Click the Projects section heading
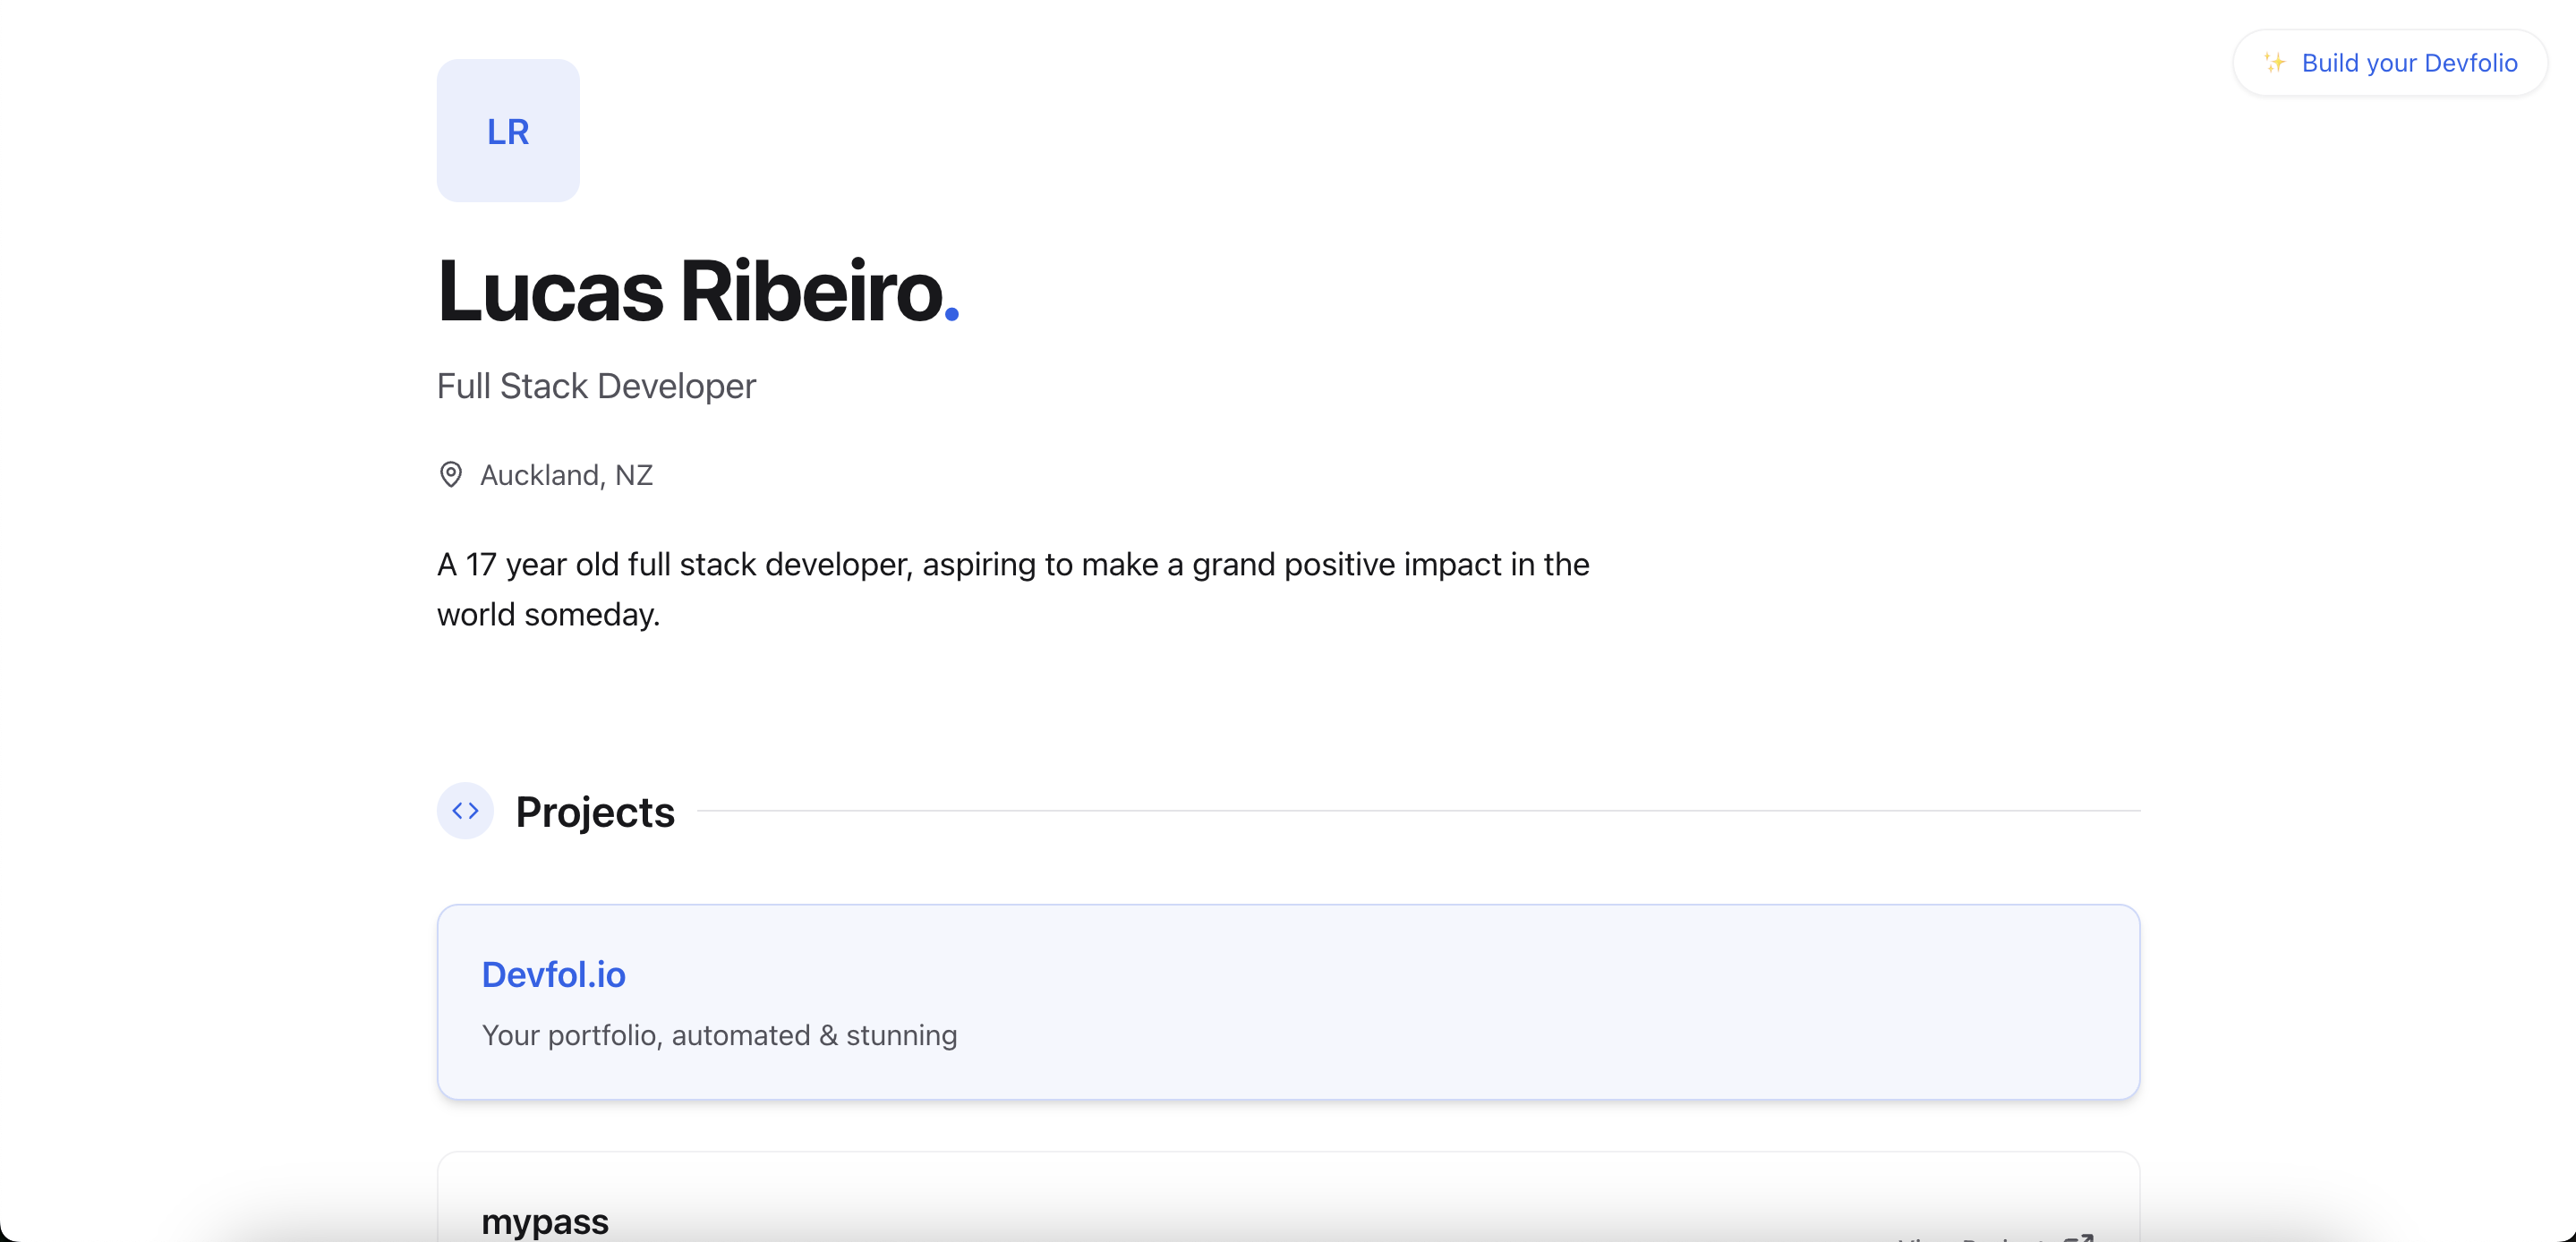2576x1242 pixels. coord(595,812)
